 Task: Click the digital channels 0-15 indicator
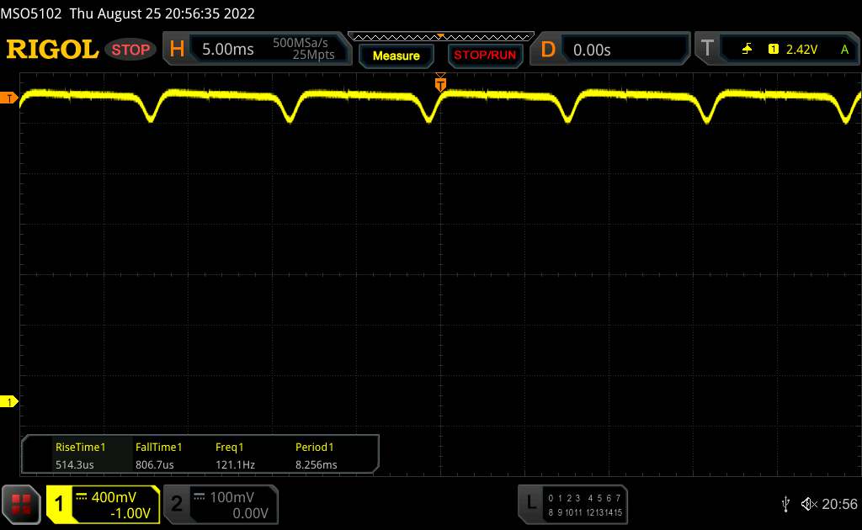585,505
